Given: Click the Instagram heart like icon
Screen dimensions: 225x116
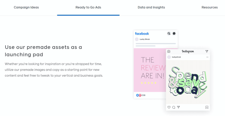Looking at the screenshot, I should click(x=169, y=107).
